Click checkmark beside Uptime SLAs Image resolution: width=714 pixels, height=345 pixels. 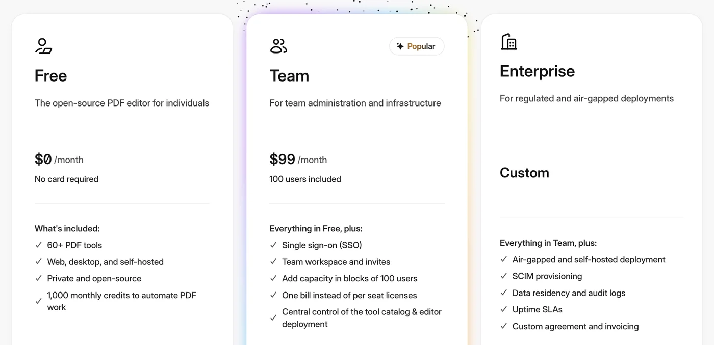[x=504, y=309]
